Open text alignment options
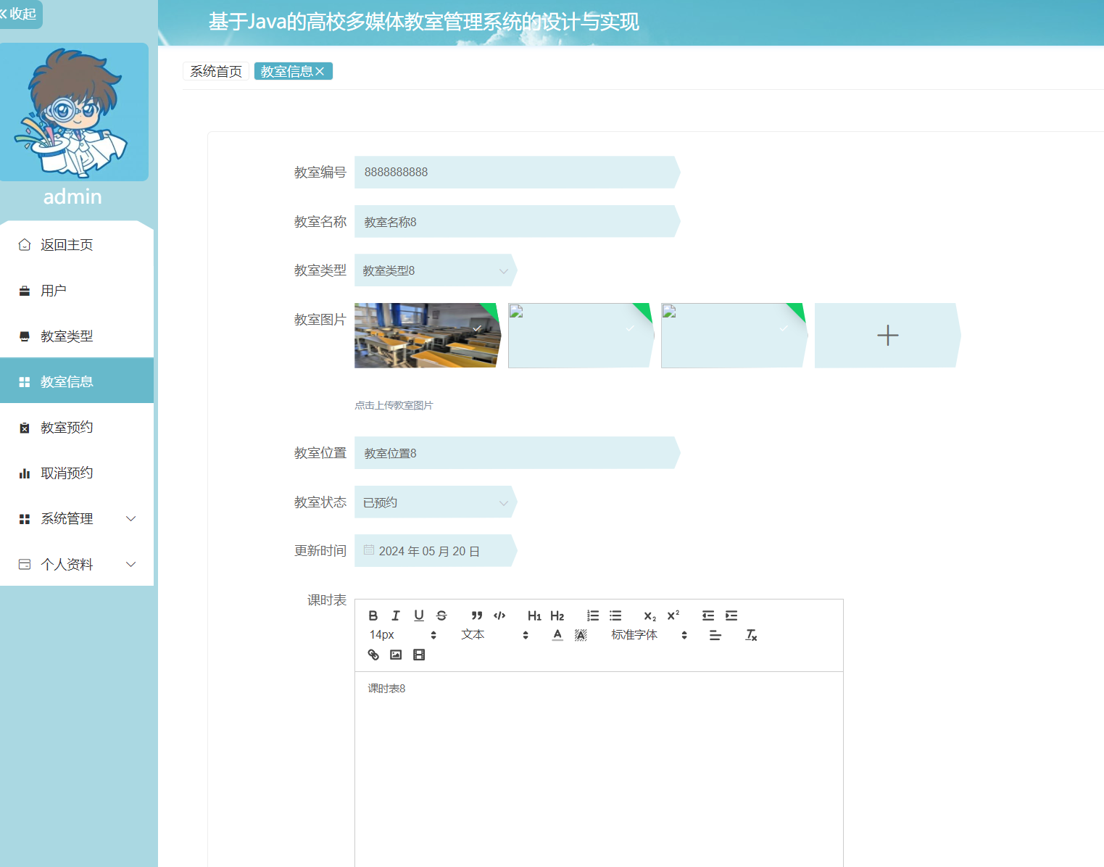 click(x=715, y=635)
